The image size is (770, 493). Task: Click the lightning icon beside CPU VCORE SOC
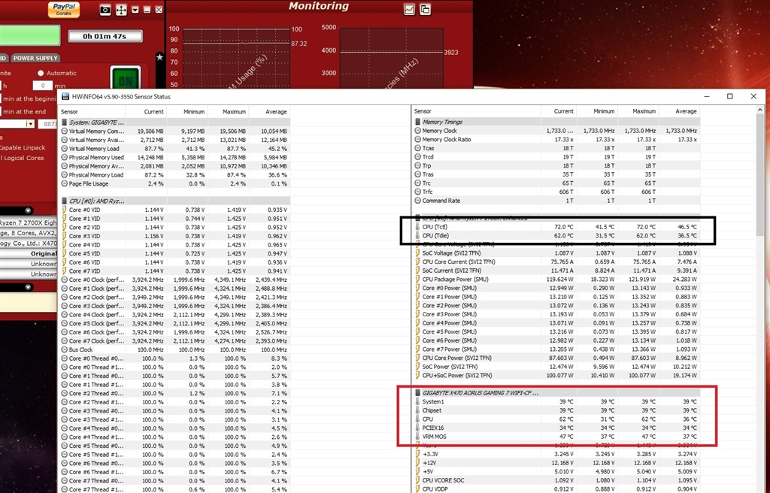click(417, 481)
